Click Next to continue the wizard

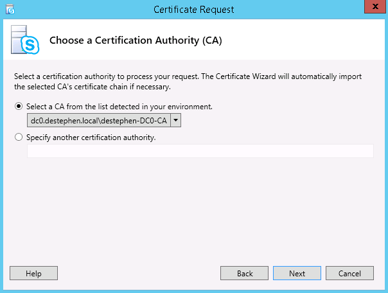coord(297,273)
